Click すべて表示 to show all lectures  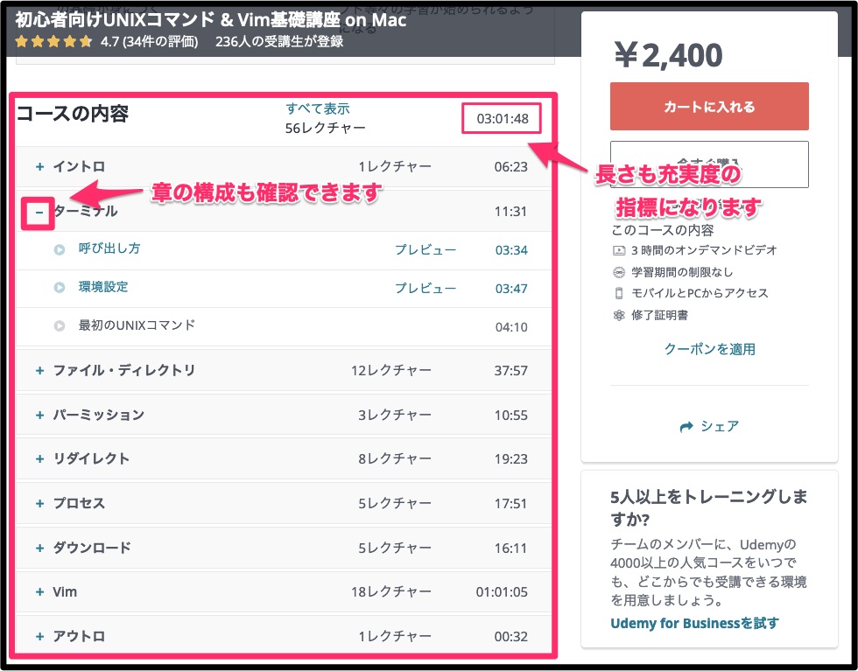pyautogui.click(x=317, y=108)
